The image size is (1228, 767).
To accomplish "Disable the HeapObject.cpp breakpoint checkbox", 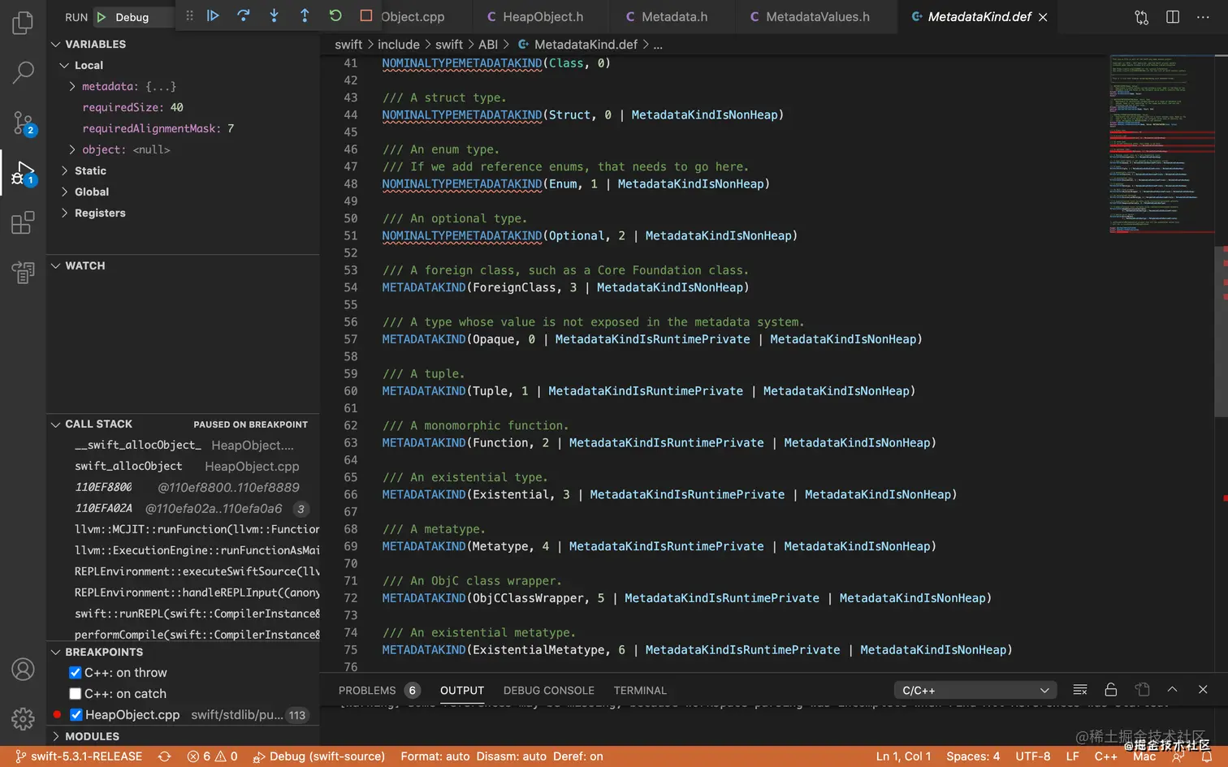I will tap(76, 715).
